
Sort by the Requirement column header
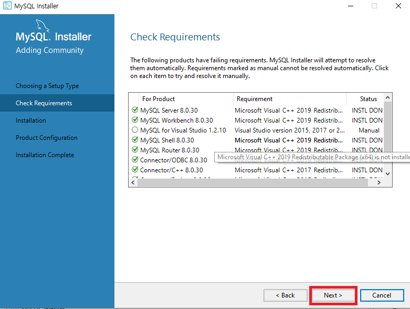[289, 99]
